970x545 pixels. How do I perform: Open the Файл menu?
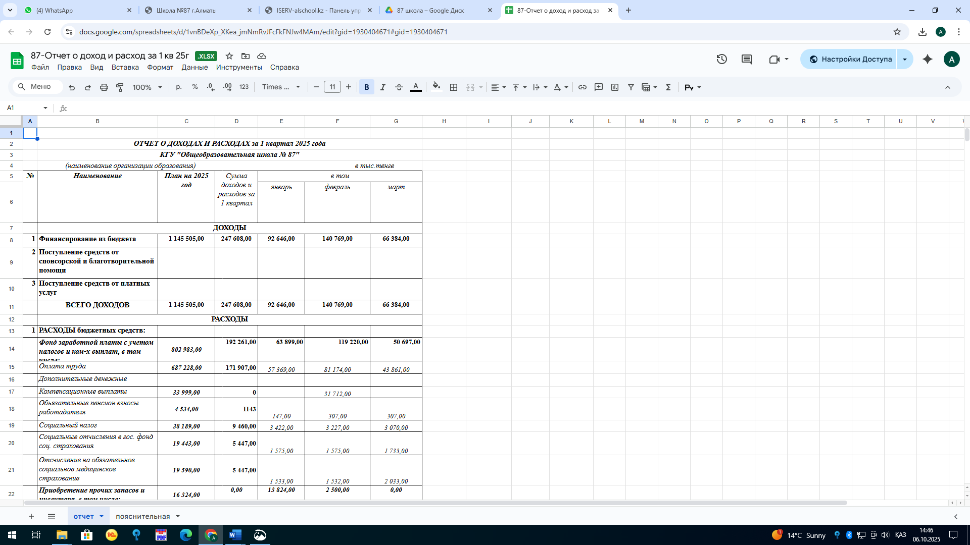(x=40, y=68)
